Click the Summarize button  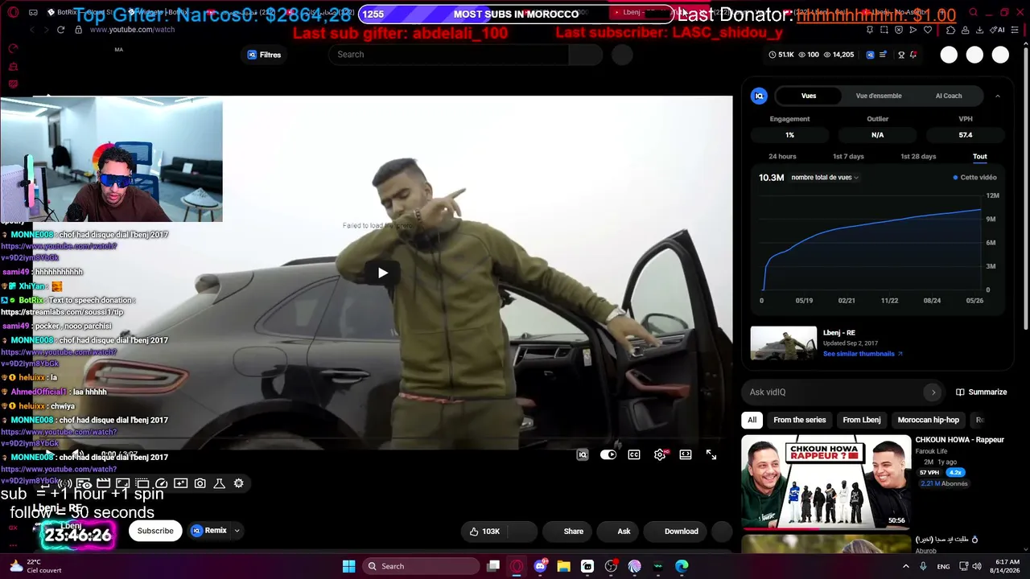982,392
